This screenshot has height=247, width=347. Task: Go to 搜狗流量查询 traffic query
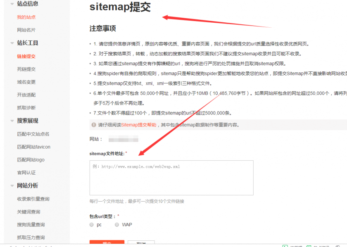tap(31, 225)
